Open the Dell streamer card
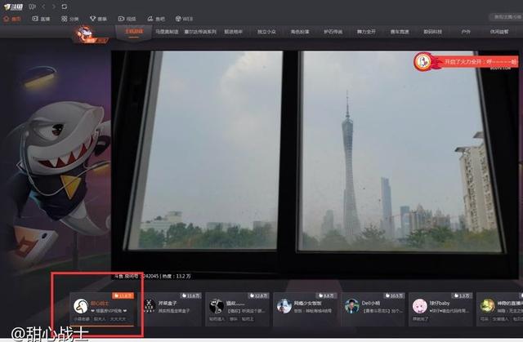This screenshot has height=342, width=523. click(x=373, y=309)
